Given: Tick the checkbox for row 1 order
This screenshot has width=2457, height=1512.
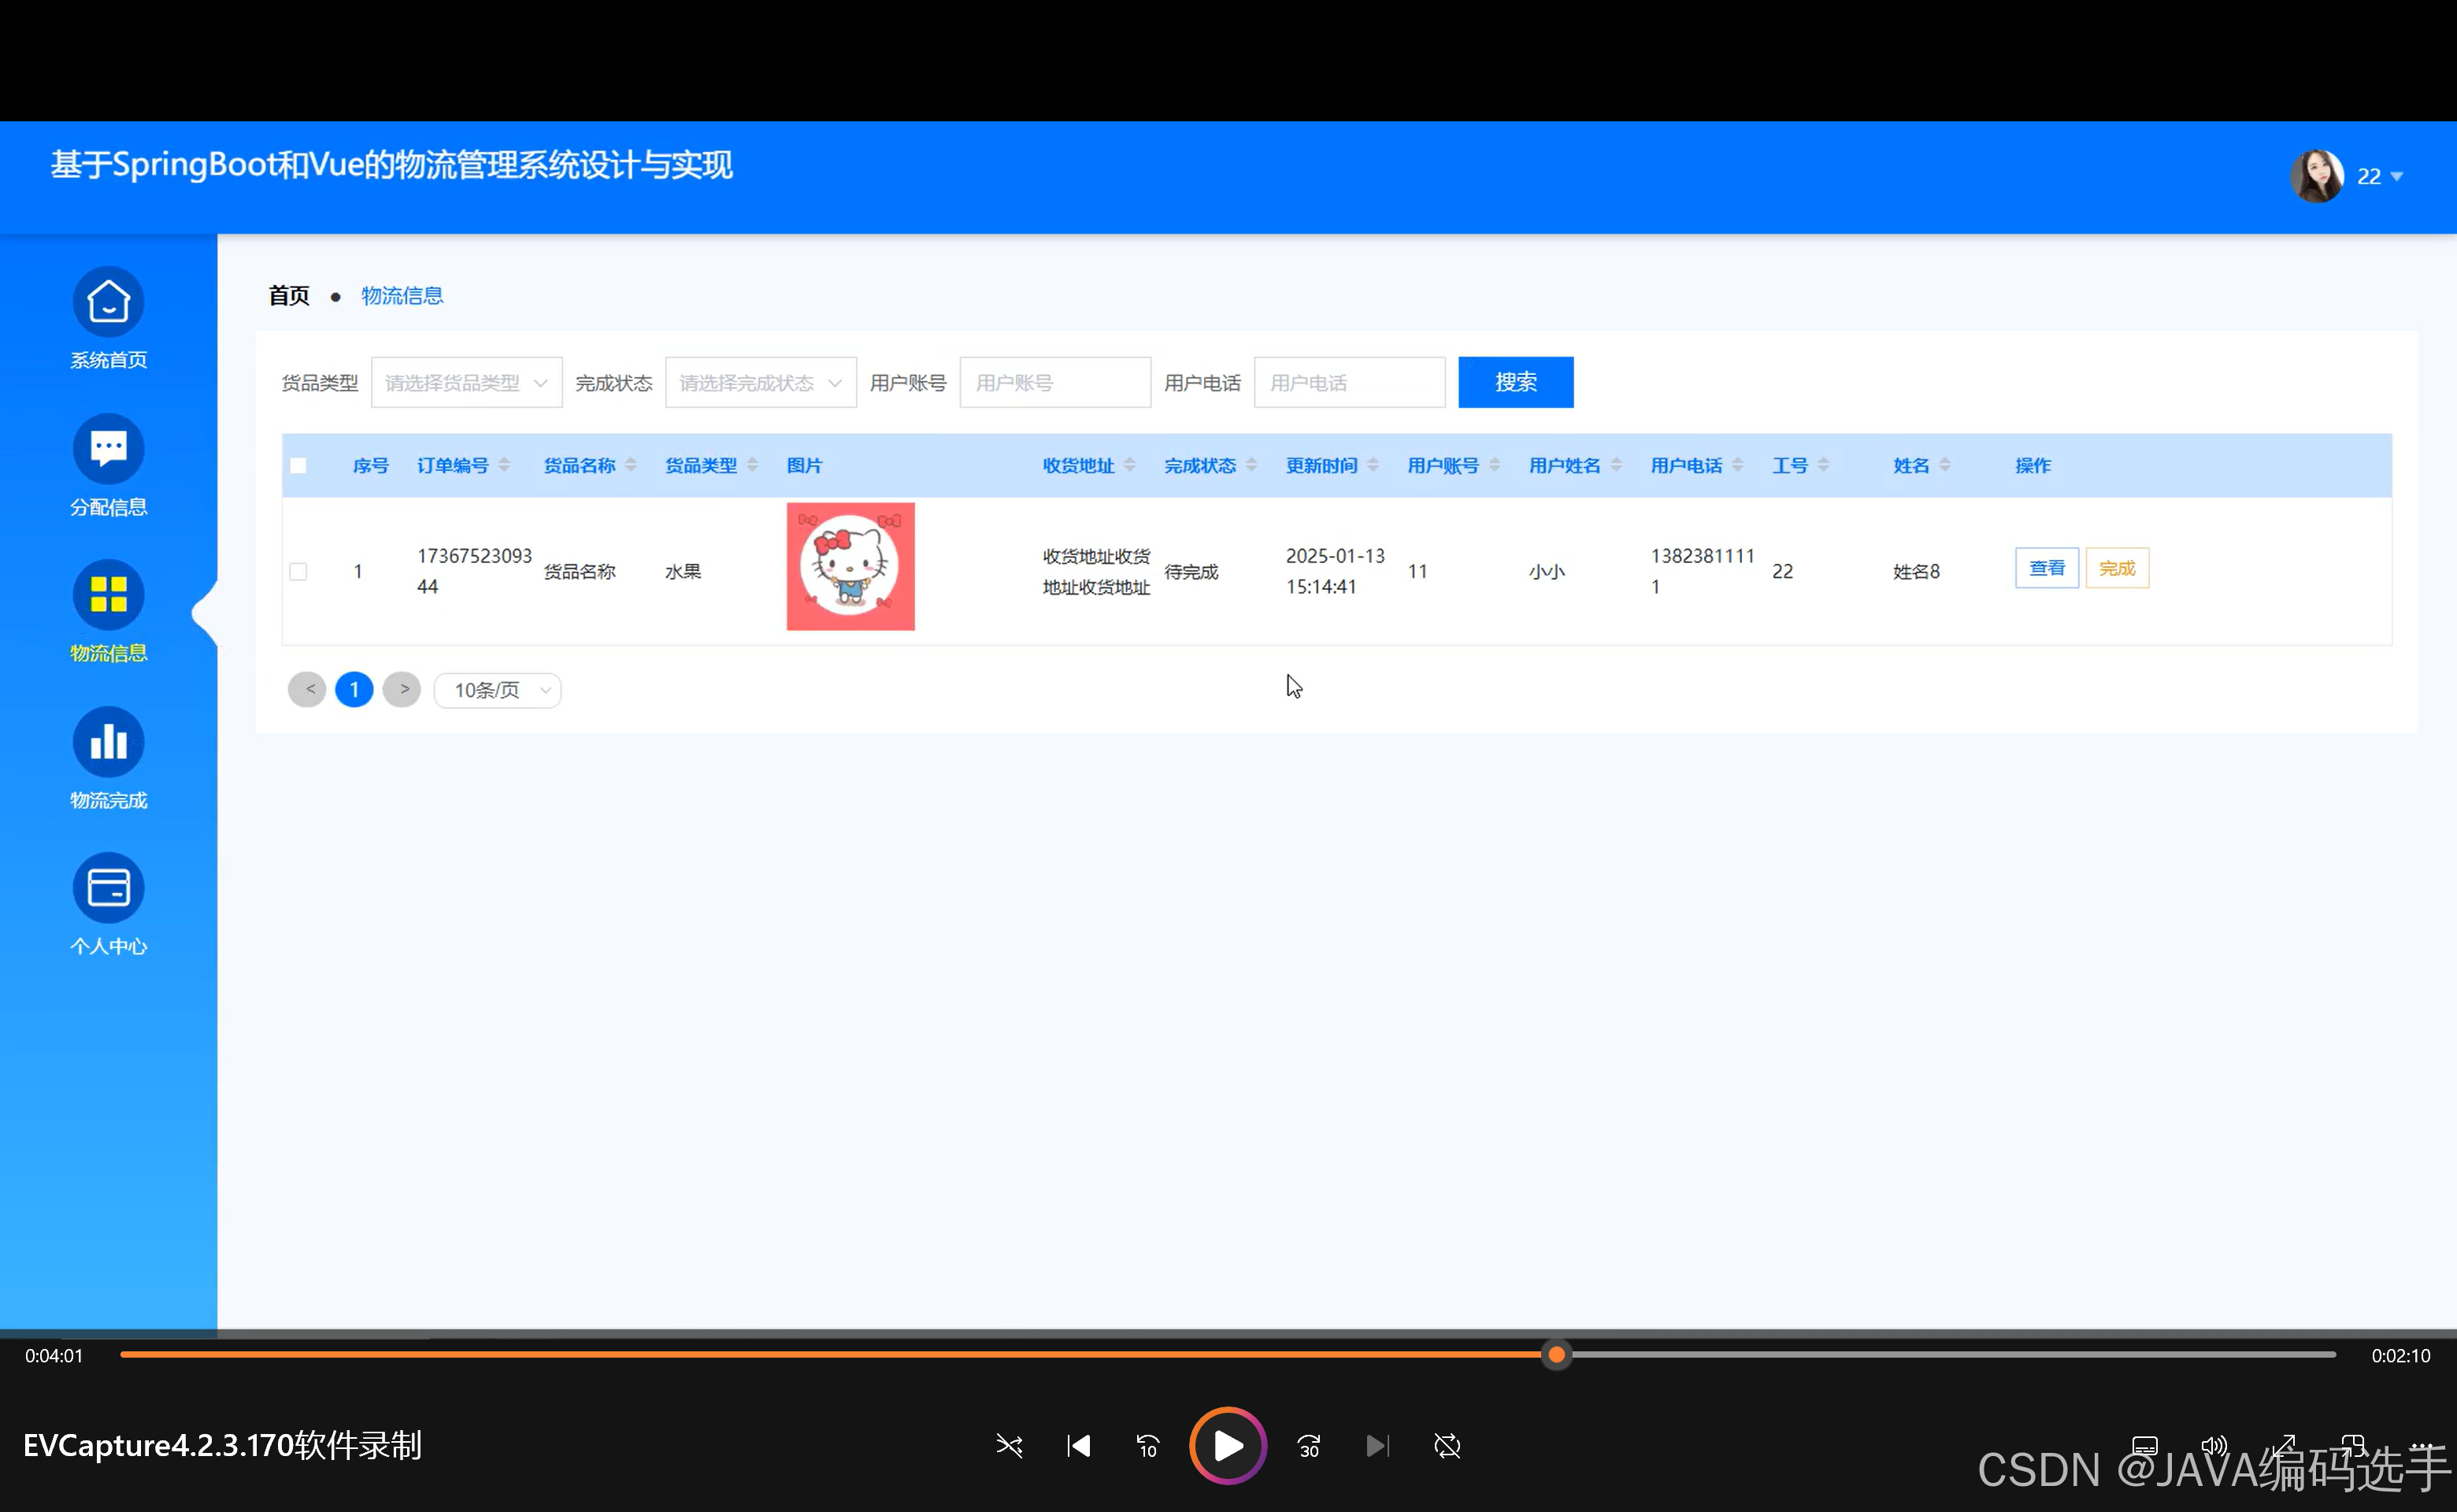Looking at the screenshot, I should pos(298,571).
